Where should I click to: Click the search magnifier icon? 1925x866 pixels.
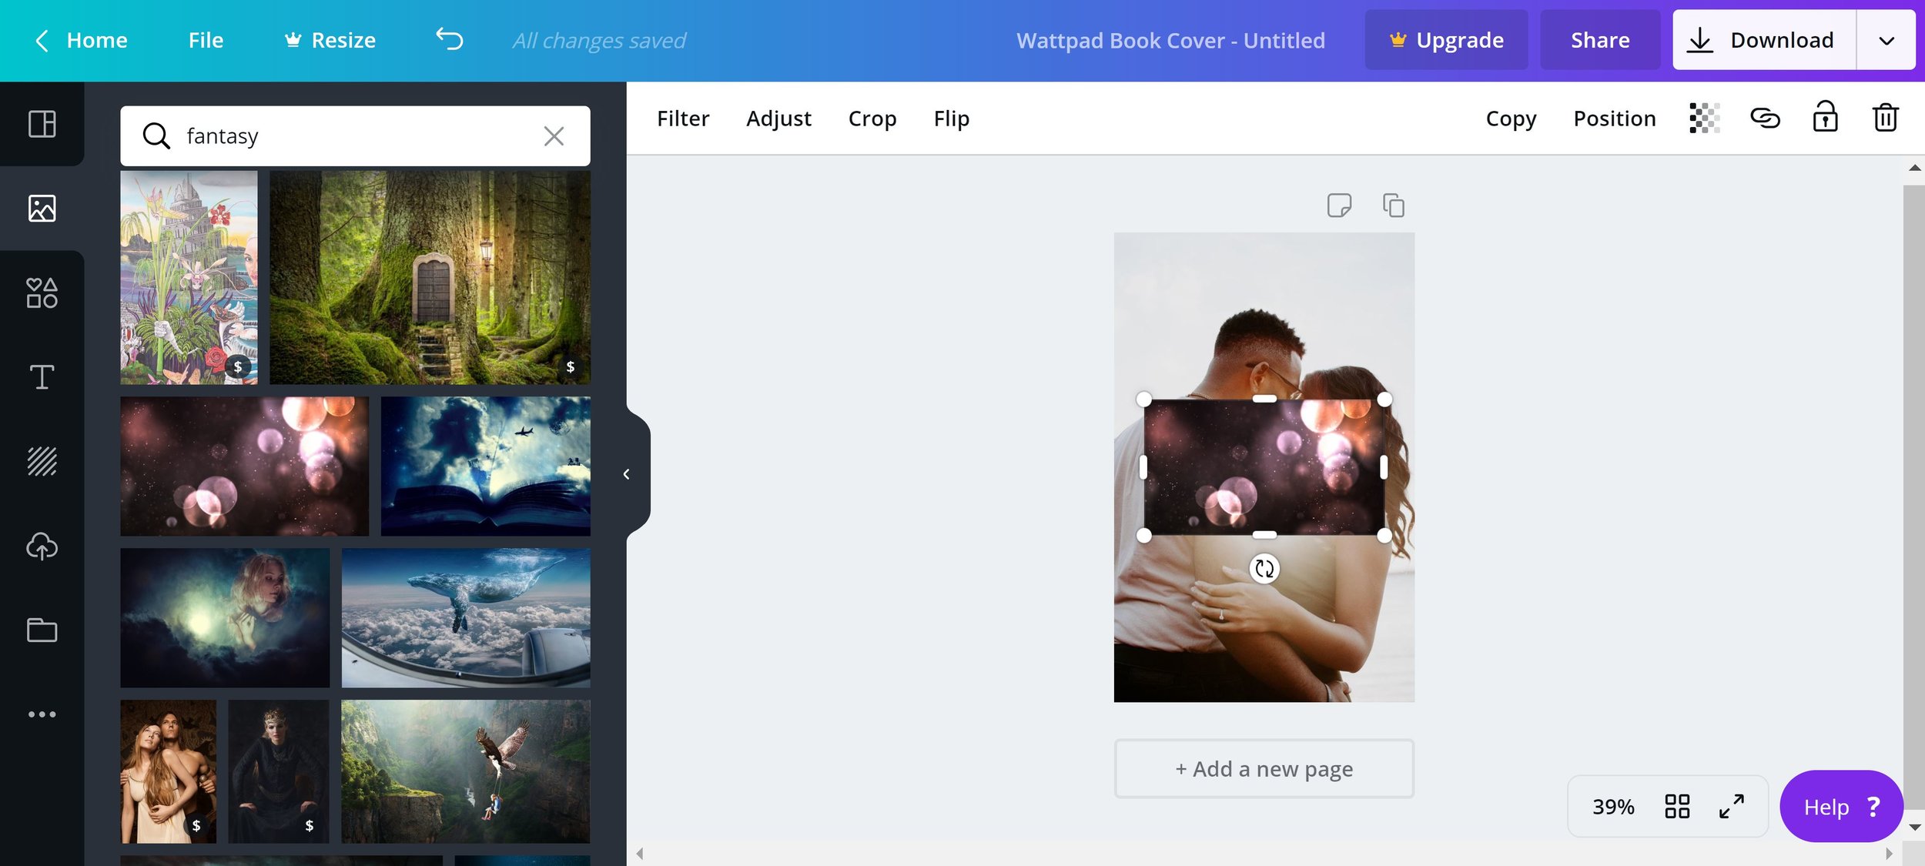click(x=156, y=136)
